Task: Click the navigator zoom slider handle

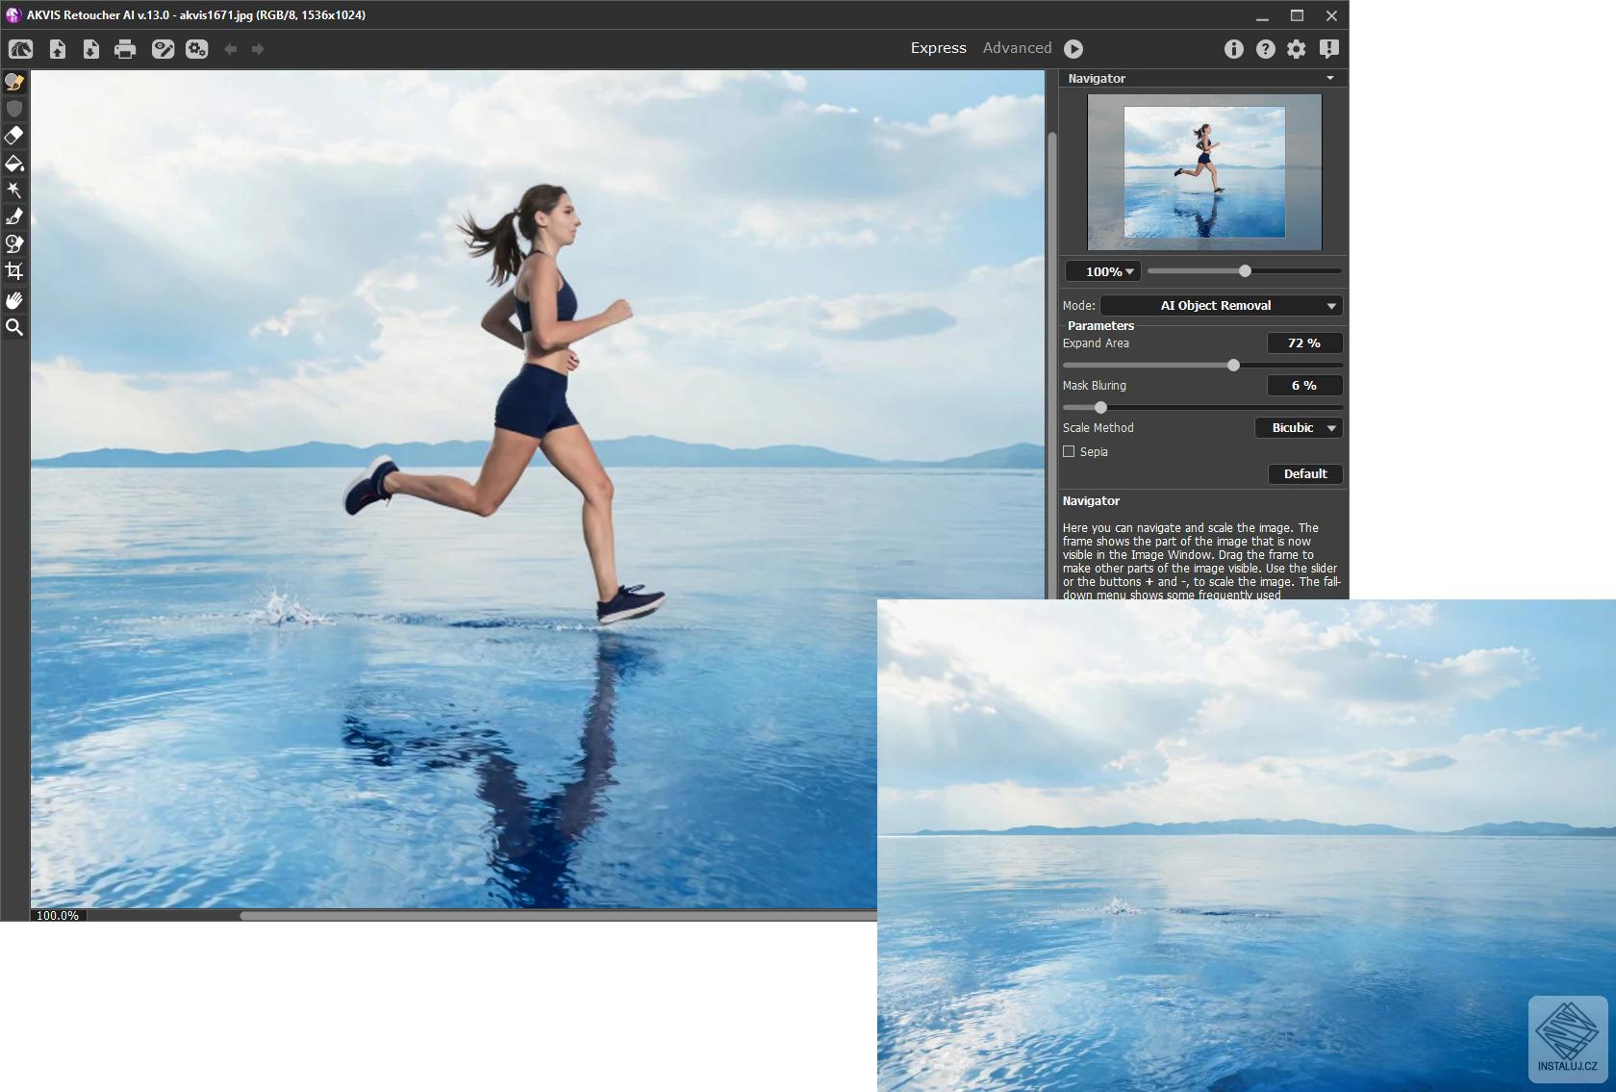Action: 1245,270
